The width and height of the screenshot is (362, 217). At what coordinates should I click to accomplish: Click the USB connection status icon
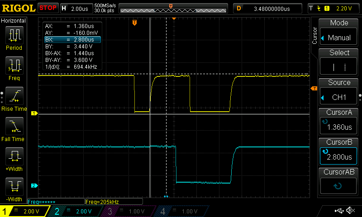tap(339, 211)
